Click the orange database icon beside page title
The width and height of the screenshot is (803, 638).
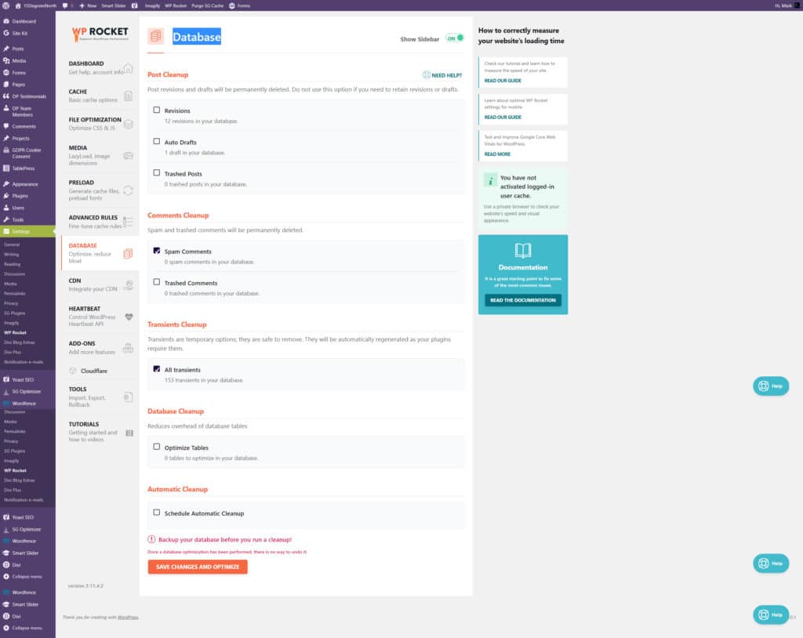156,36
